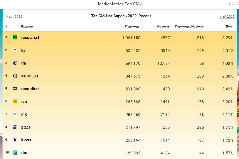Screen dimensions: 239x159
Task: Click the svpressa logo icon
Action: point(15,76)
